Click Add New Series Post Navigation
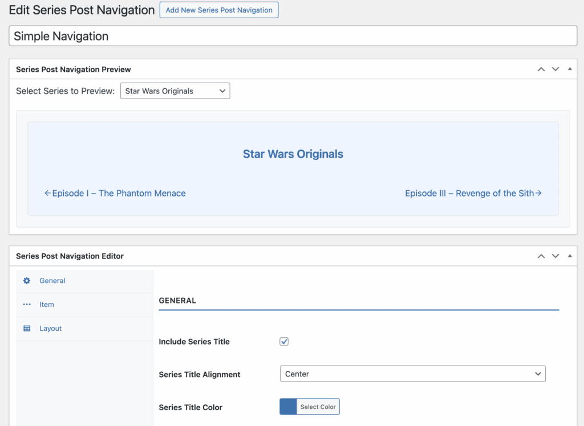Image resolution: width=584 pixels, height=426 pixels. pyautogui.click(x=219, y=10)
